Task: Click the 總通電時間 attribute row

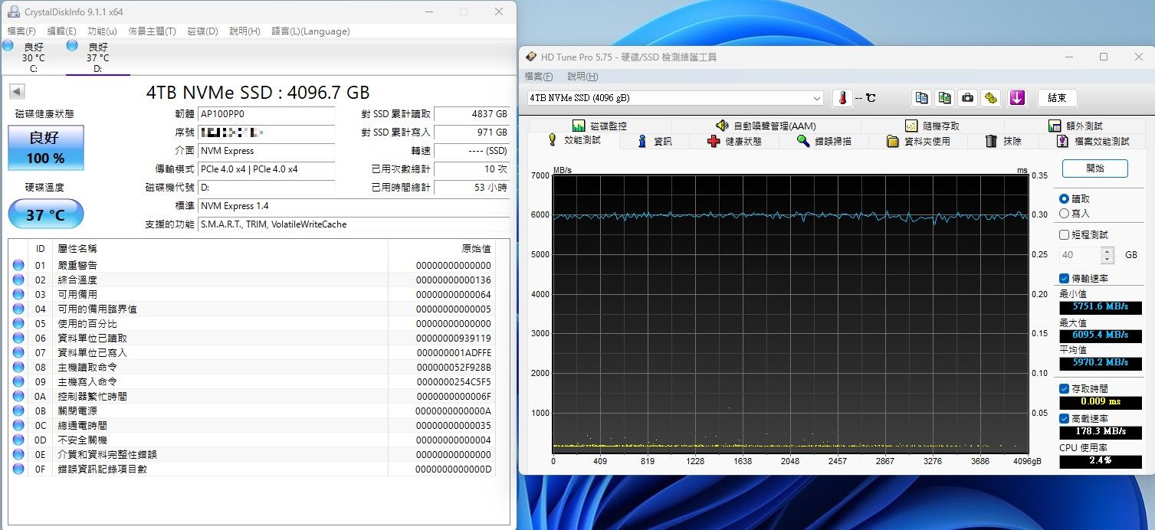Action: (x=252, y=425)
